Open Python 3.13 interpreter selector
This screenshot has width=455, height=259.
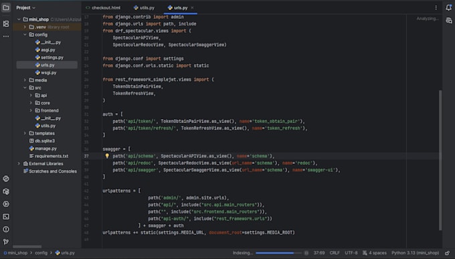415,253
